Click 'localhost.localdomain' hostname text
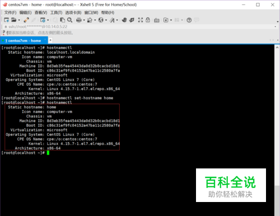This screenshot has width=280, height=216. coord(71,52)
